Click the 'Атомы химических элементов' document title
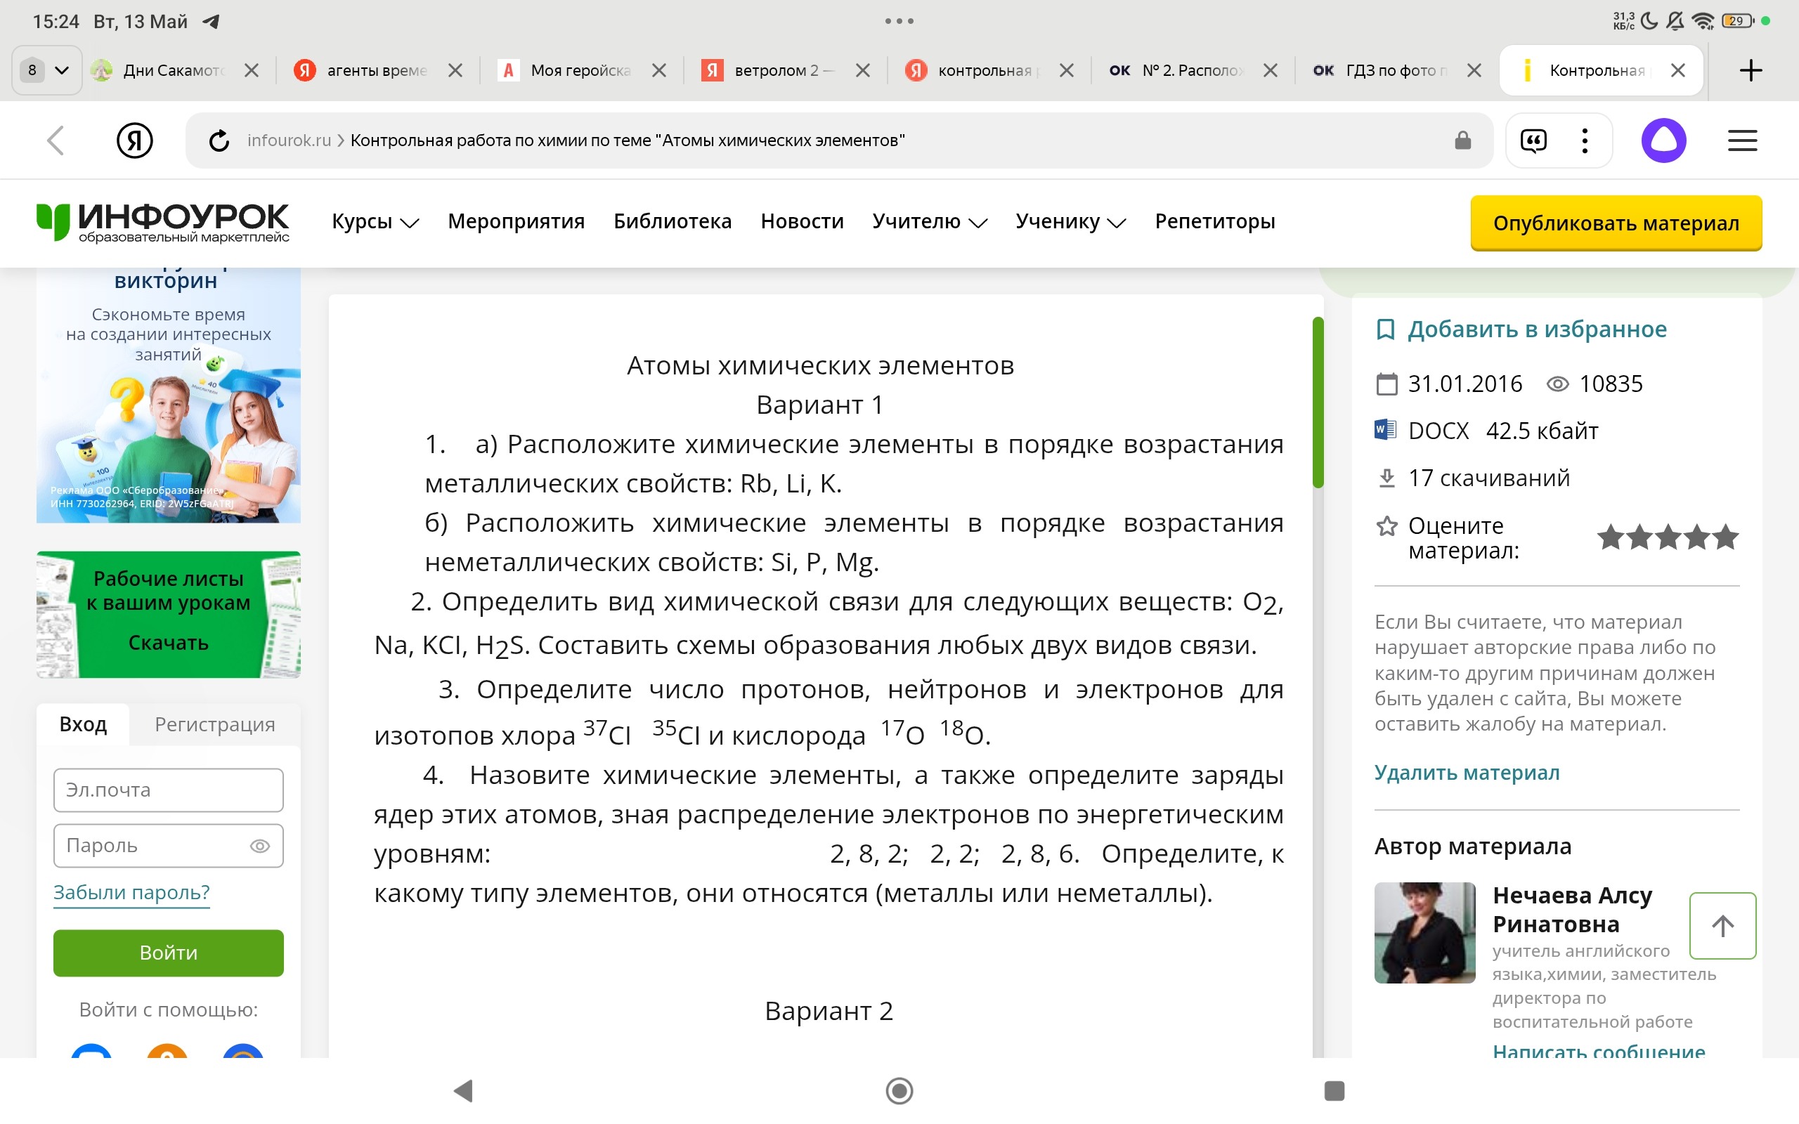 click(x=820, y=366)
